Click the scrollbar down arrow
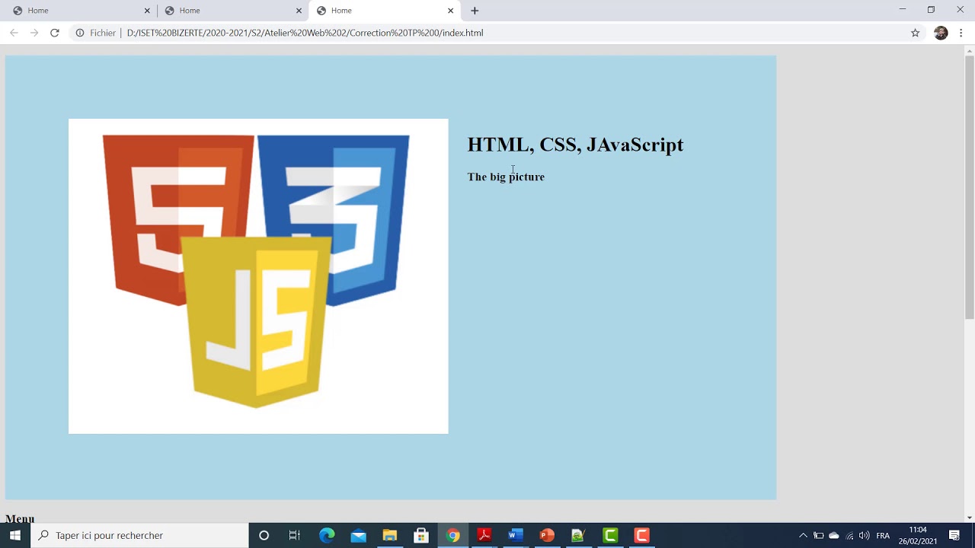The width and height of the screenshot is (975, 548). click(970, 518)
